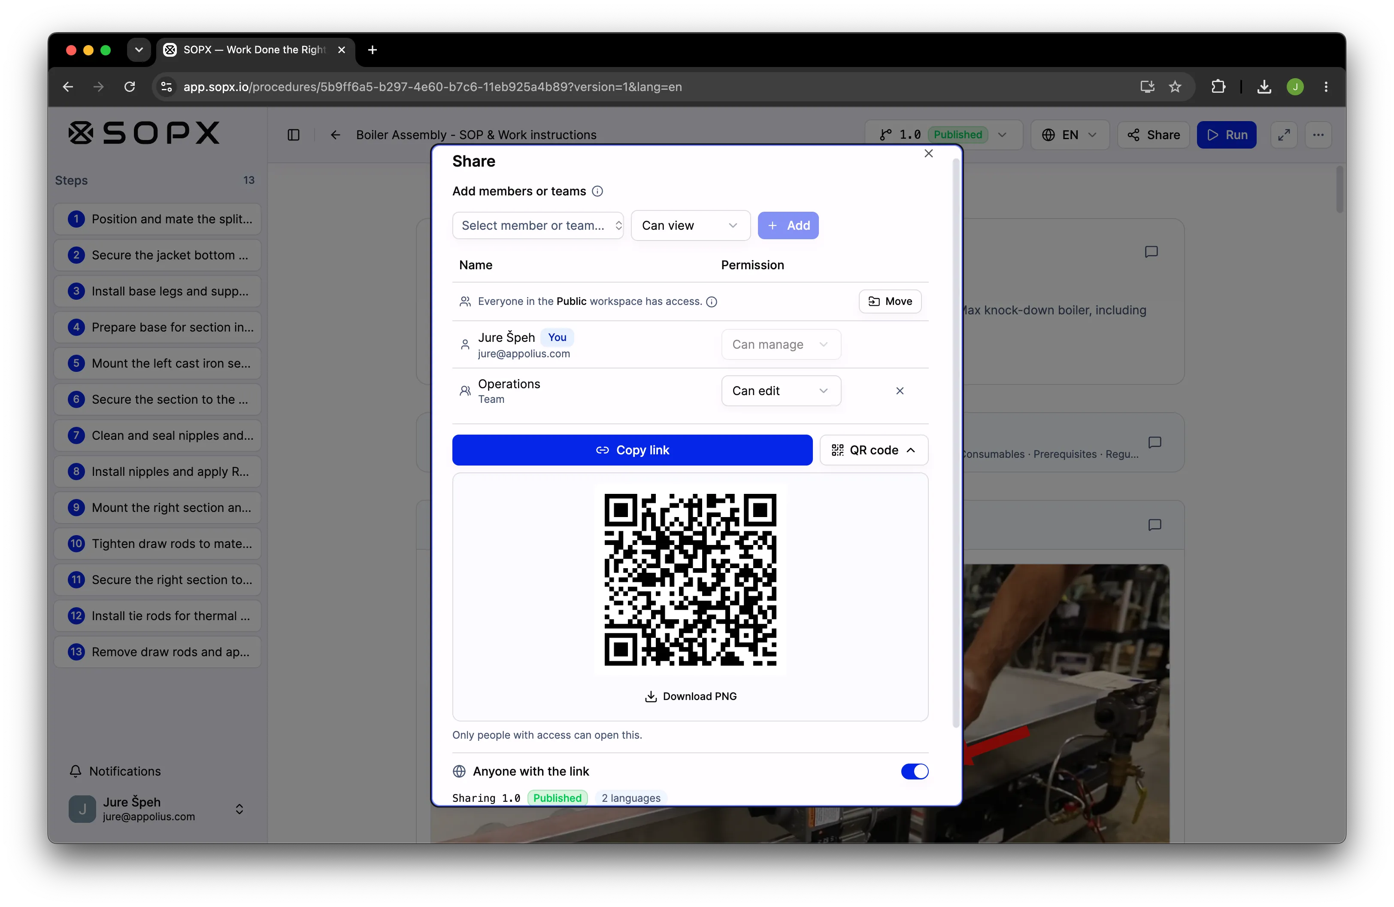This screenshot has height=907, width=1394.
Task: Open Notifications in sidebar
Action: tap(115, 772)
